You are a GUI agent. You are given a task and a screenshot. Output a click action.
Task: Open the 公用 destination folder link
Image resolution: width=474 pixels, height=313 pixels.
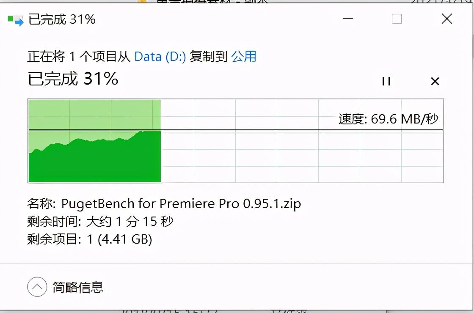(244, 56)
